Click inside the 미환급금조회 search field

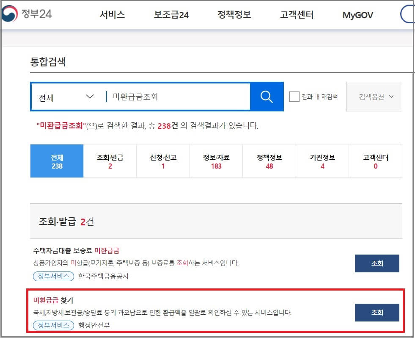[x=169, y=97]
